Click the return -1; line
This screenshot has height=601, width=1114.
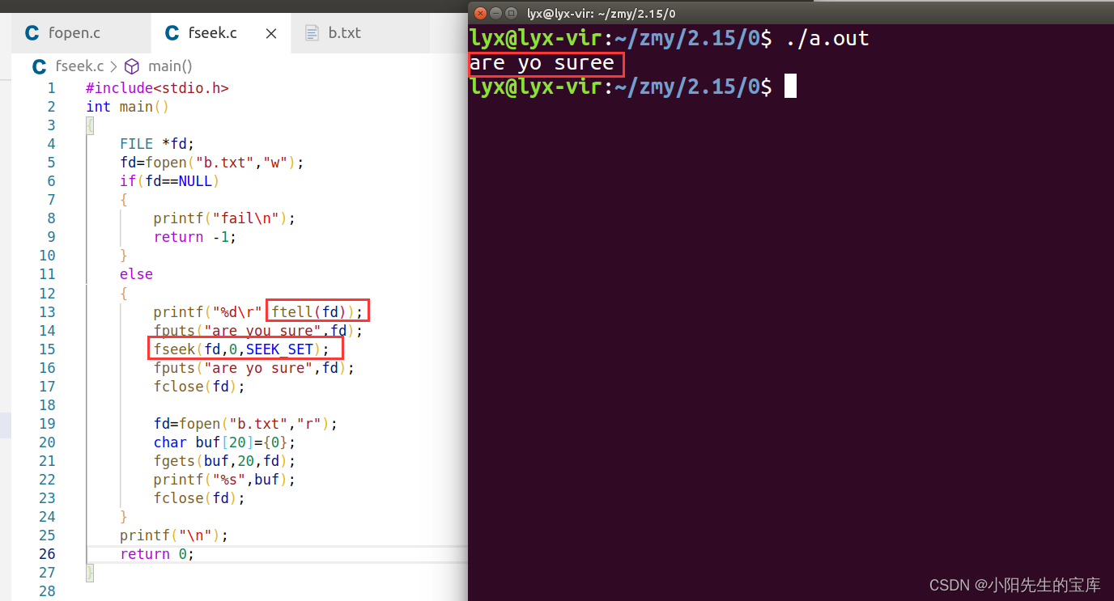pos(194,237)
